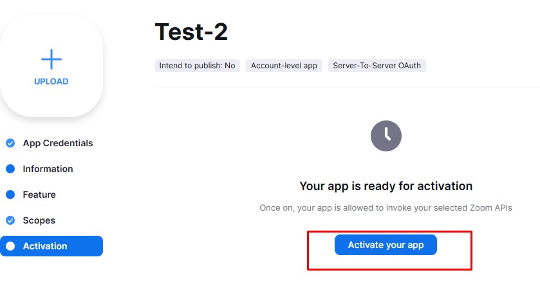540x286 pixels.
Task: Click the Zoom APIs description text
Action: pyautogui.click(x=386, y=208)
